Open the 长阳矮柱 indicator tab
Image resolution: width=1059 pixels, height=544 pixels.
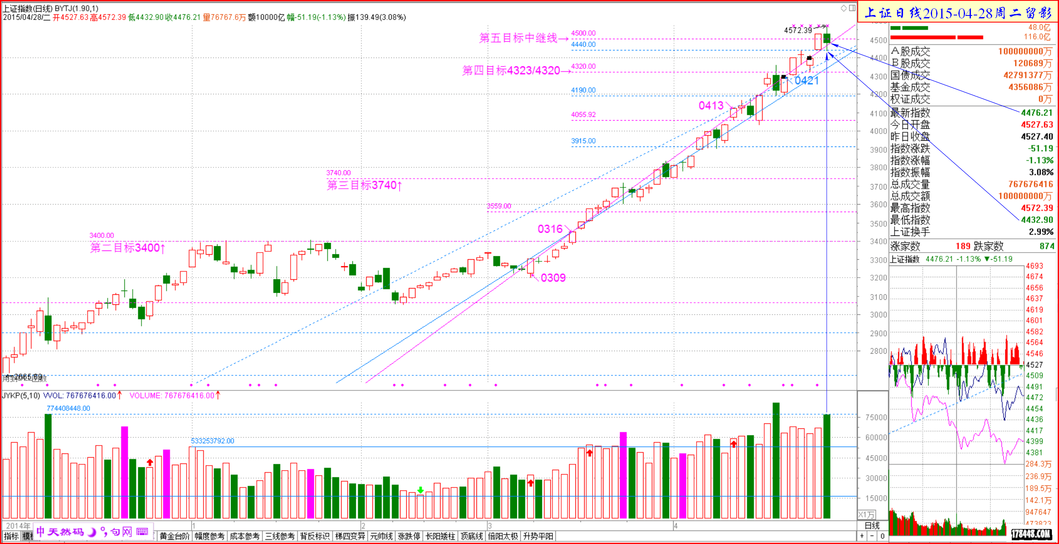pos(440,536)
